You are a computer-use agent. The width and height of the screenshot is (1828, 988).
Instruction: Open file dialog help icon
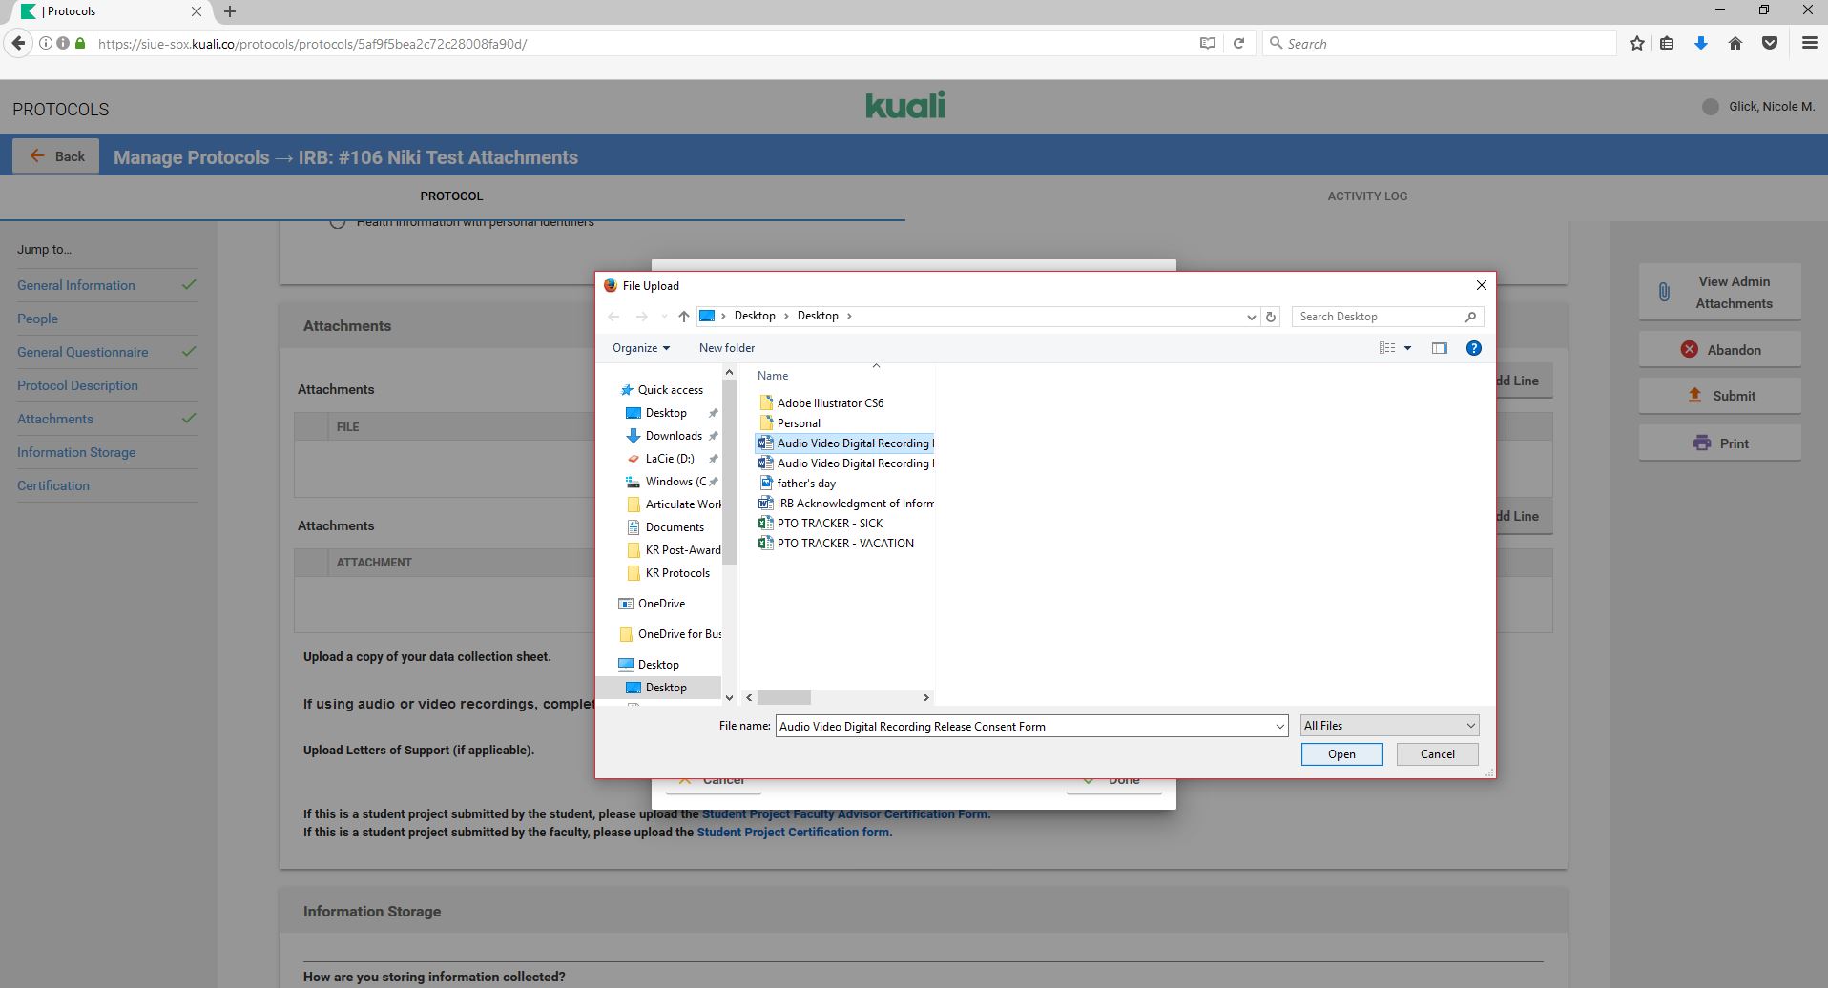pos(1473,348)
